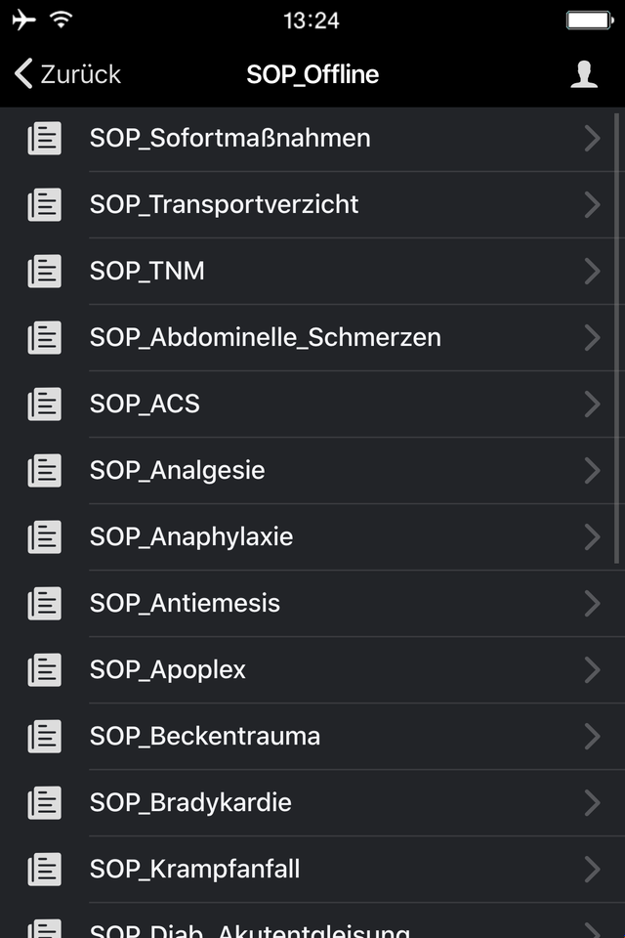The image size is (625, 938).
Task: Go back with the Zurück button
Action: (x=67, y=74)
